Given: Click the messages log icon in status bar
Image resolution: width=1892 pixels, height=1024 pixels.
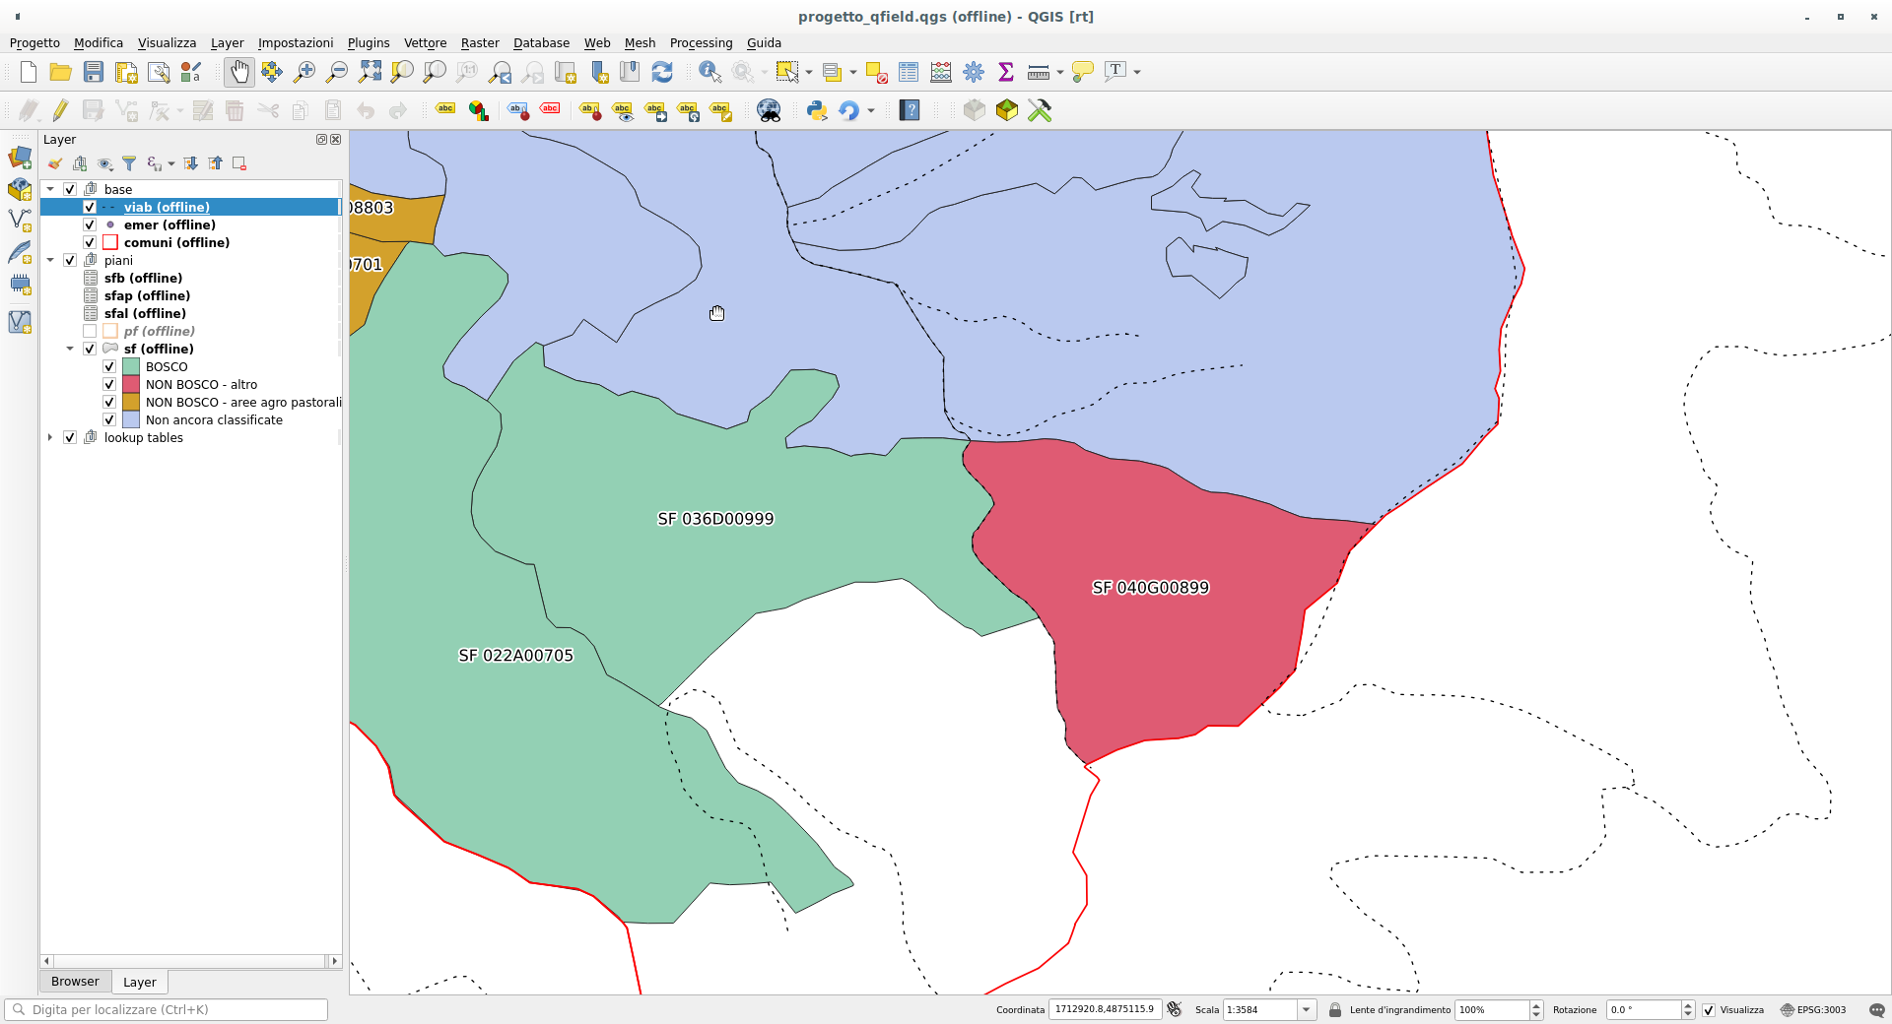Looking at the screenshot, I should 1876,1009.
